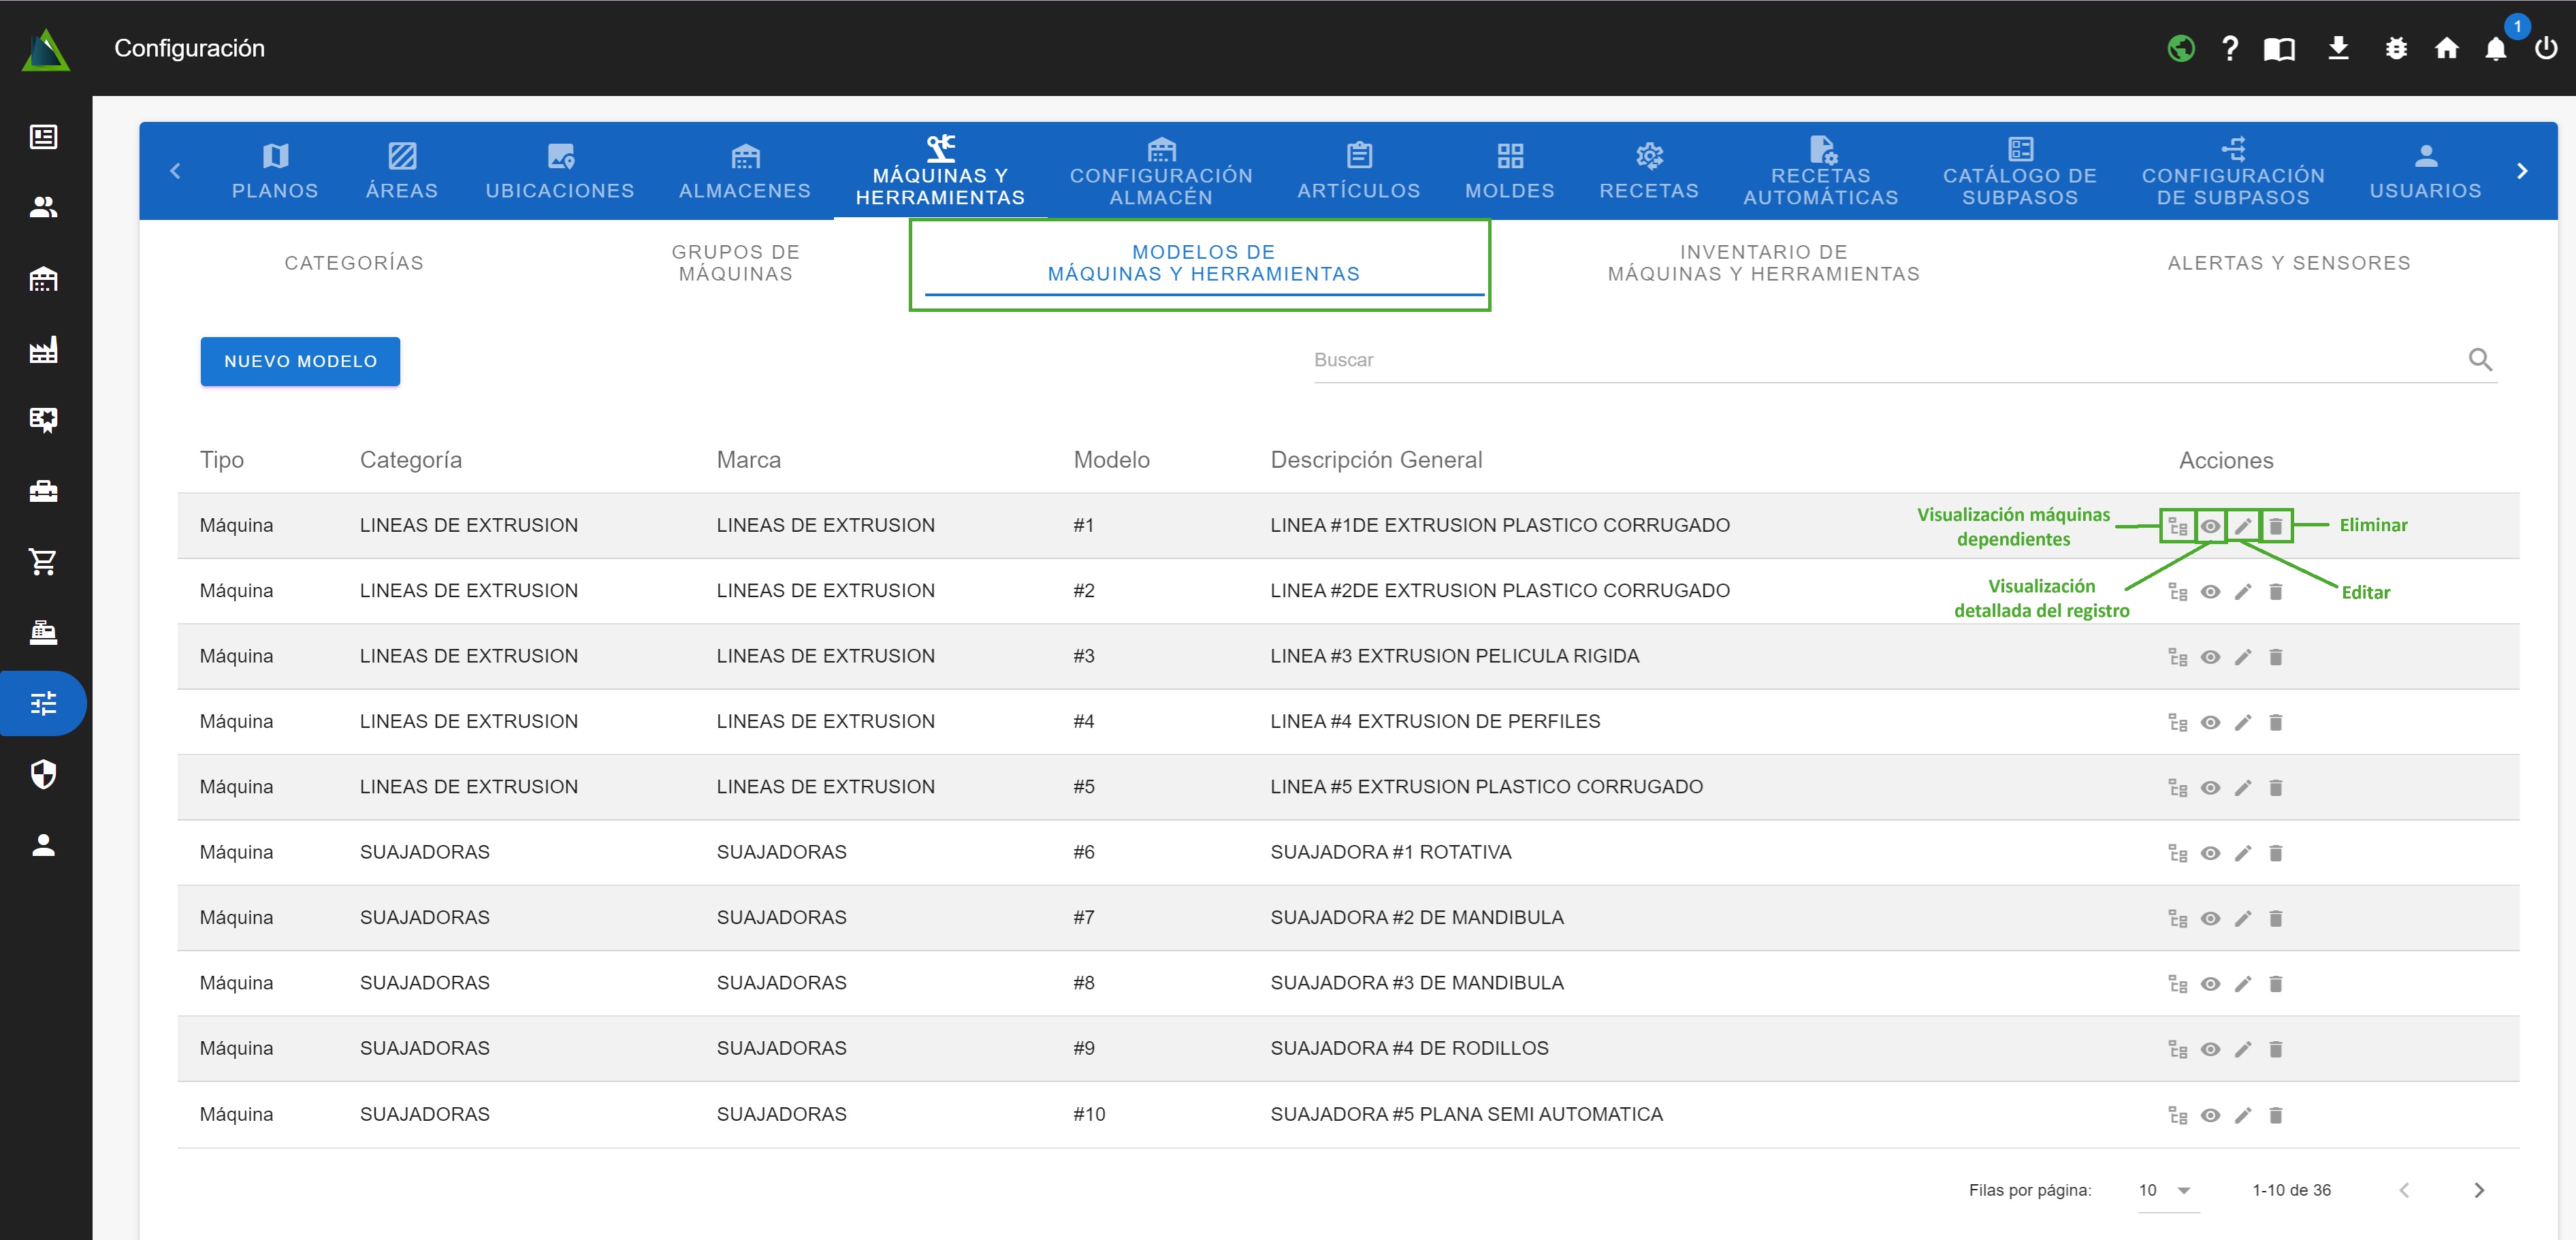The width and height of the screenshot is (2576, 1240).
Task: Click the NUEVO MODELO button
Action: pyautogui.click(x=300, y=361)
